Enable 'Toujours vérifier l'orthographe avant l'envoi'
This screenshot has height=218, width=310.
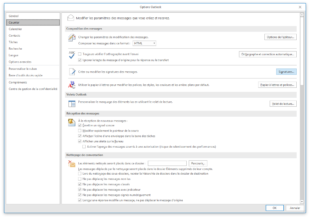[x=80, y=54]
